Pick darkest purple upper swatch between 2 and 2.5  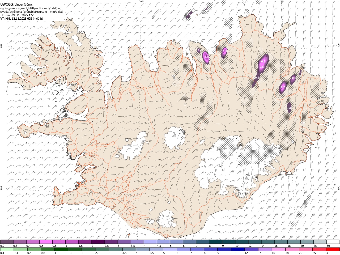coord(98,242)
